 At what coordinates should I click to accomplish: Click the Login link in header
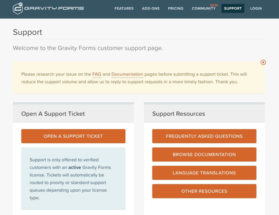[256, 8]
